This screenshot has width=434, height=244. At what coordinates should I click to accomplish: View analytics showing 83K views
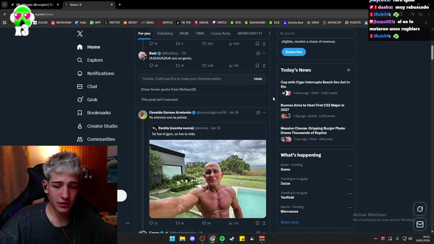(234, 44)
